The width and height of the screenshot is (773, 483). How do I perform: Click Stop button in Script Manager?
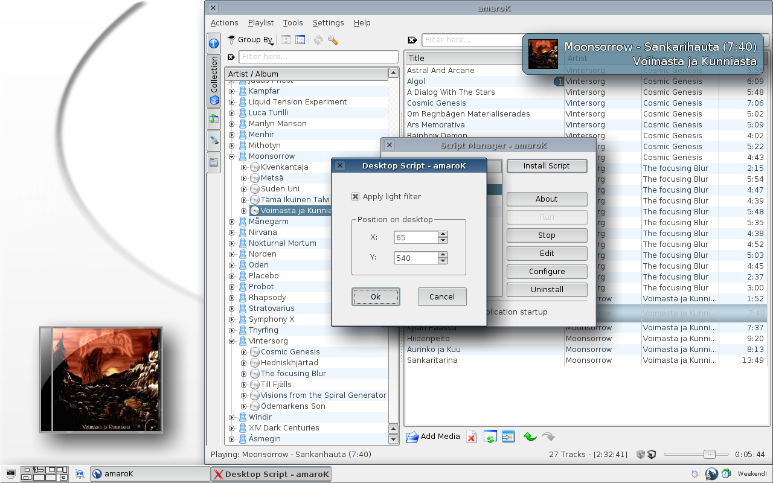[547, 235]
